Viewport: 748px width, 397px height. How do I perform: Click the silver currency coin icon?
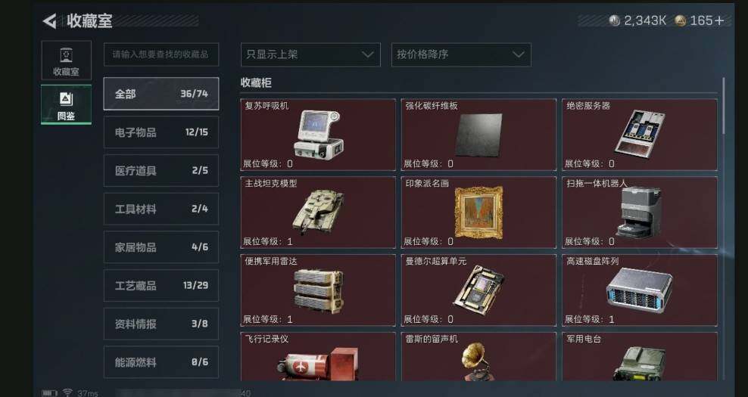(615, 20)
